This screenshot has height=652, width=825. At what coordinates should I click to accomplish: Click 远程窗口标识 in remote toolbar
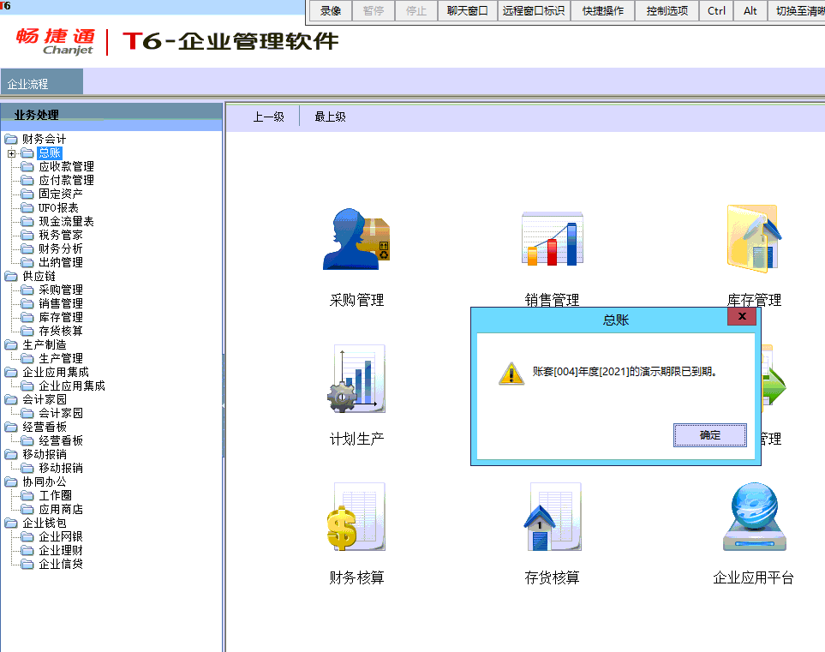(534, 11)
